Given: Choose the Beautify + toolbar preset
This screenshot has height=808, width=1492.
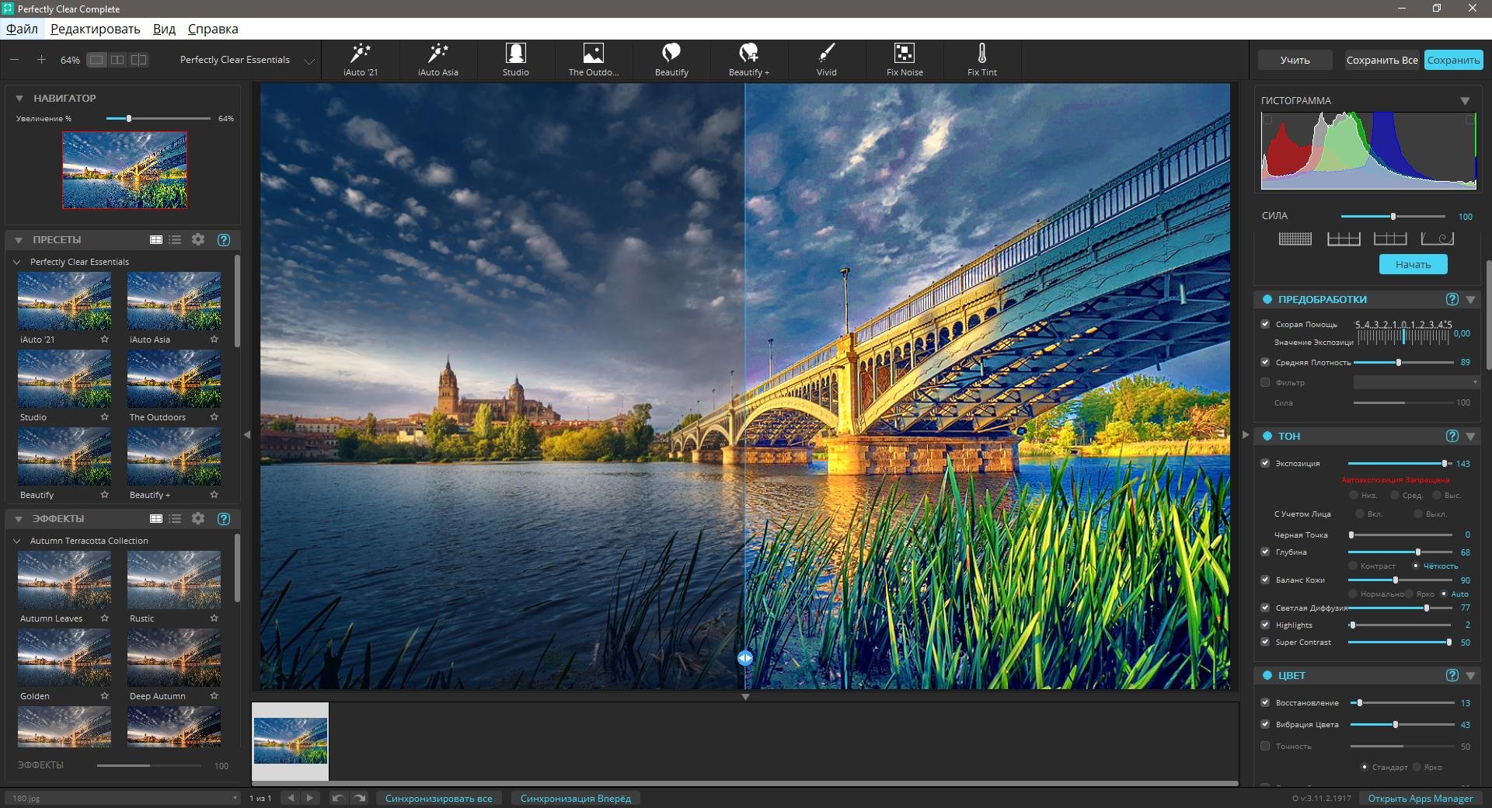Looking at the screenshot, I should tap(748, 60).
